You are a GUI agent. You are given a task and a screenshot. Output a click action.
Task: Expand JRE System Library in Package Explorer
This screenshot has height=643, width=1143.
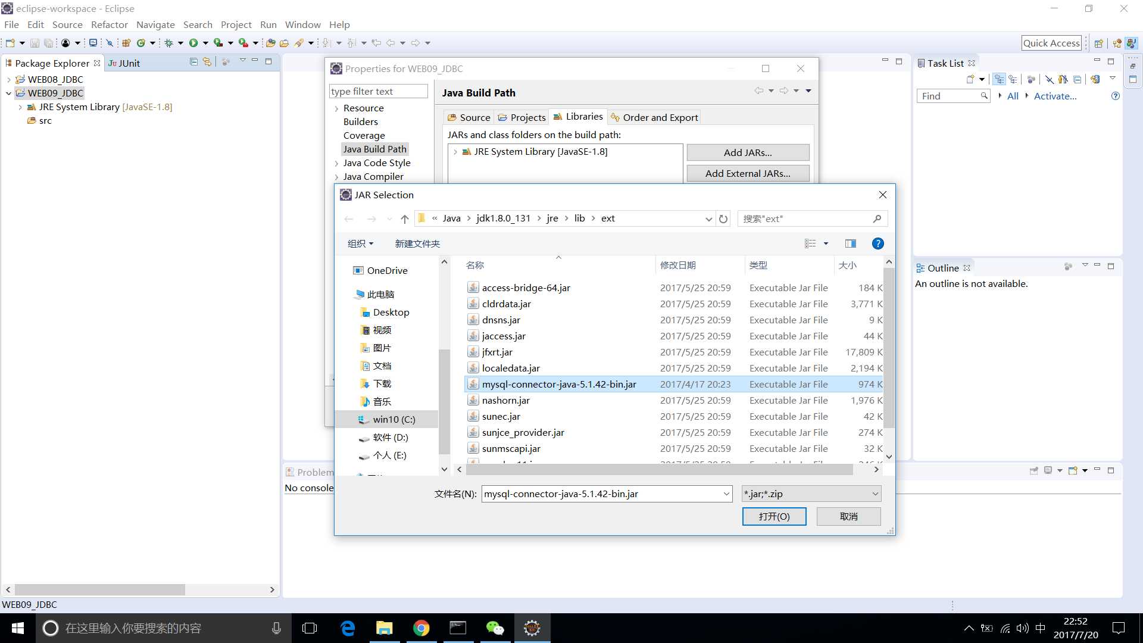click(x=21, y=107)
